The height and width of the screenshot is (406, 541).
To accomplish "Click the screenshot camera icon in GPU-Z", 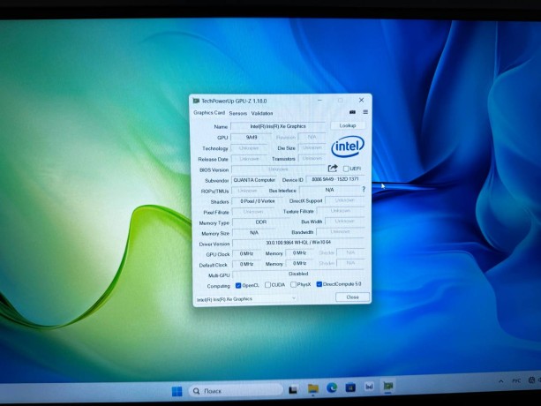I will [x=352, y=113].
